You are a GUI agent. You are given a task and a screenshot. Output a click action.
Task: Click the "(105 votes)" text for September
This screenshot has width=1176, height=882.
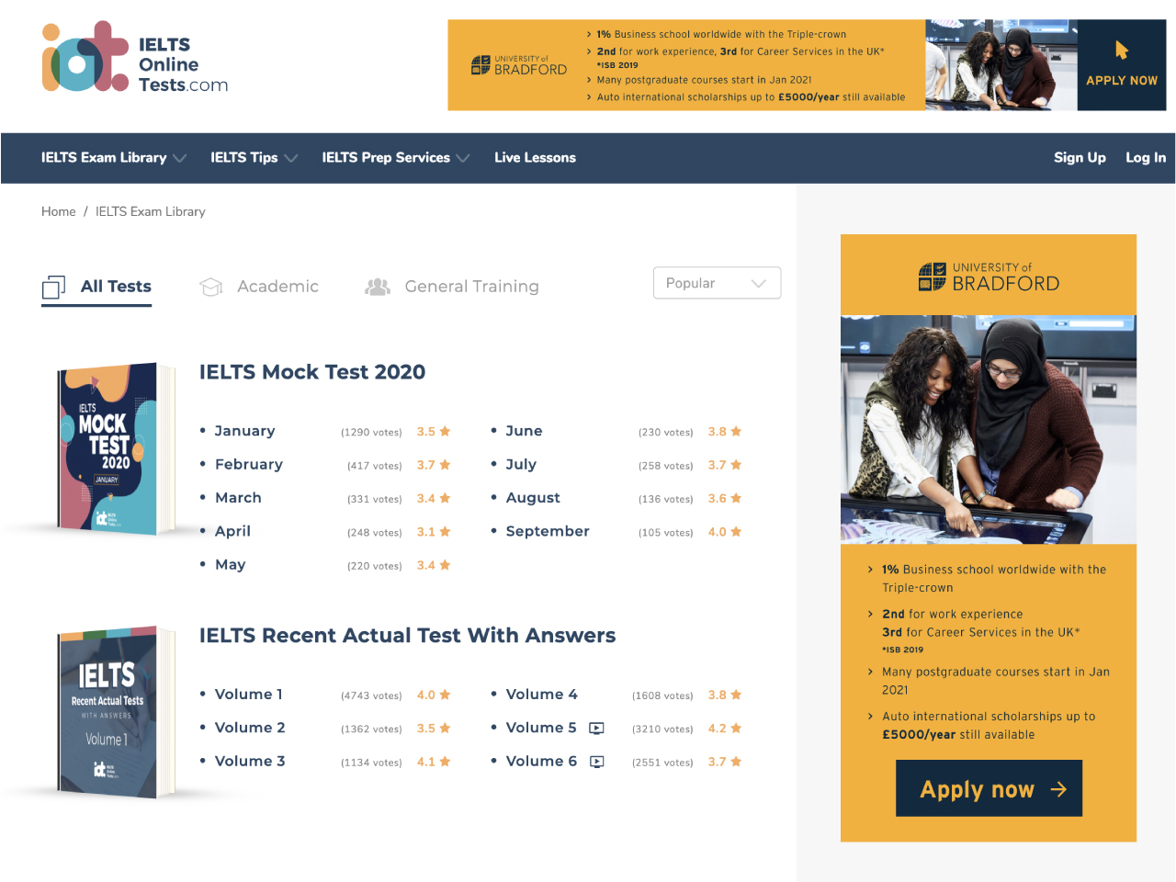point(665,533)
